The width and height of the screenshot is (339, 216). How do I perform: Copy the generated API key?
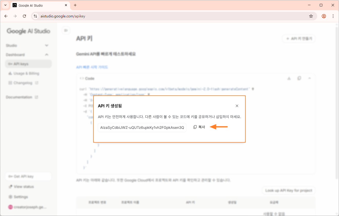pyautogui.click(x=199, y=127)
